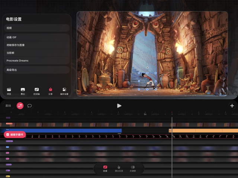Viewport: 238px width, 178px height.
Task: Add new track with plus button
Action: (232, 106)
